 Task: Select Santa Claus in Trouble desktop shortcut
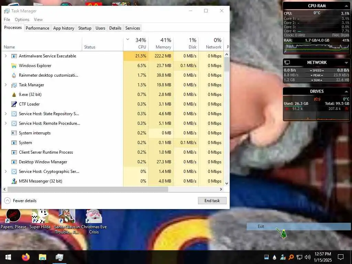(x=67, y=222)
